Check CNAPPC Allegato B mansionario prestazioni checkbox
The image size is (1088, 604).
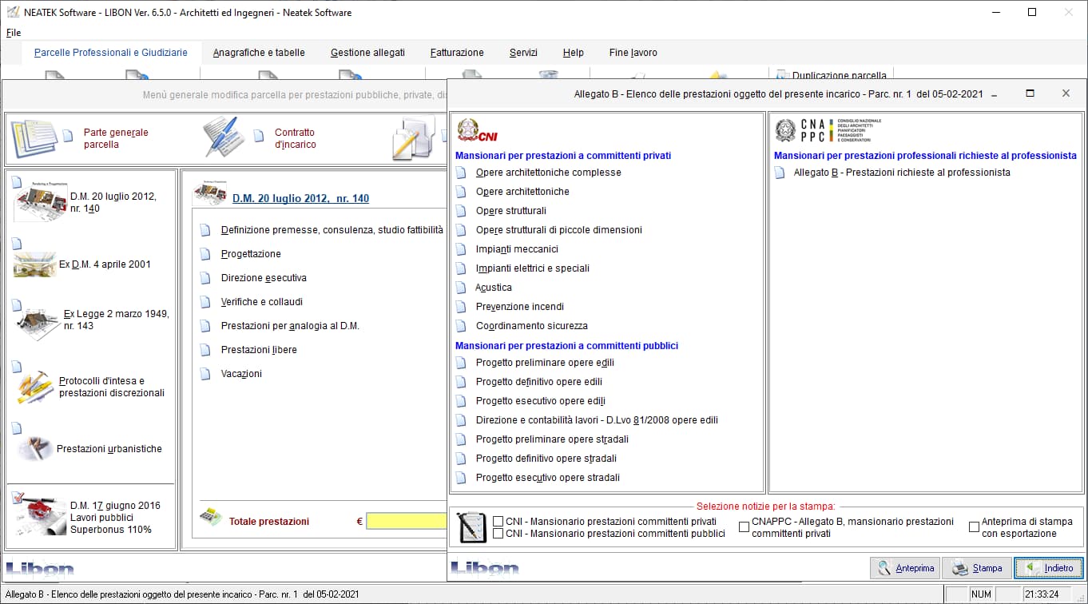tap(744, 527)
